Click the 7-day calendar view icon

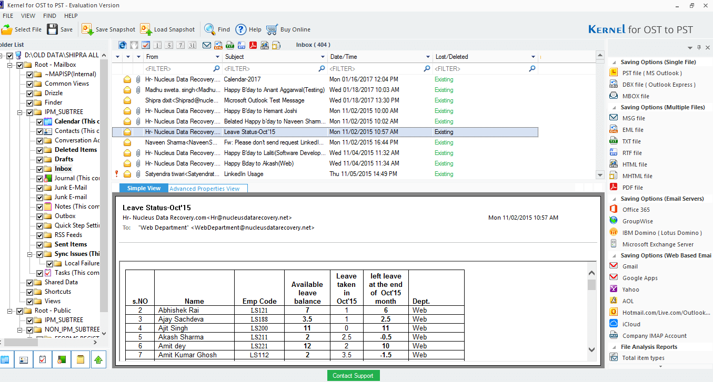(x=180, y=45)
